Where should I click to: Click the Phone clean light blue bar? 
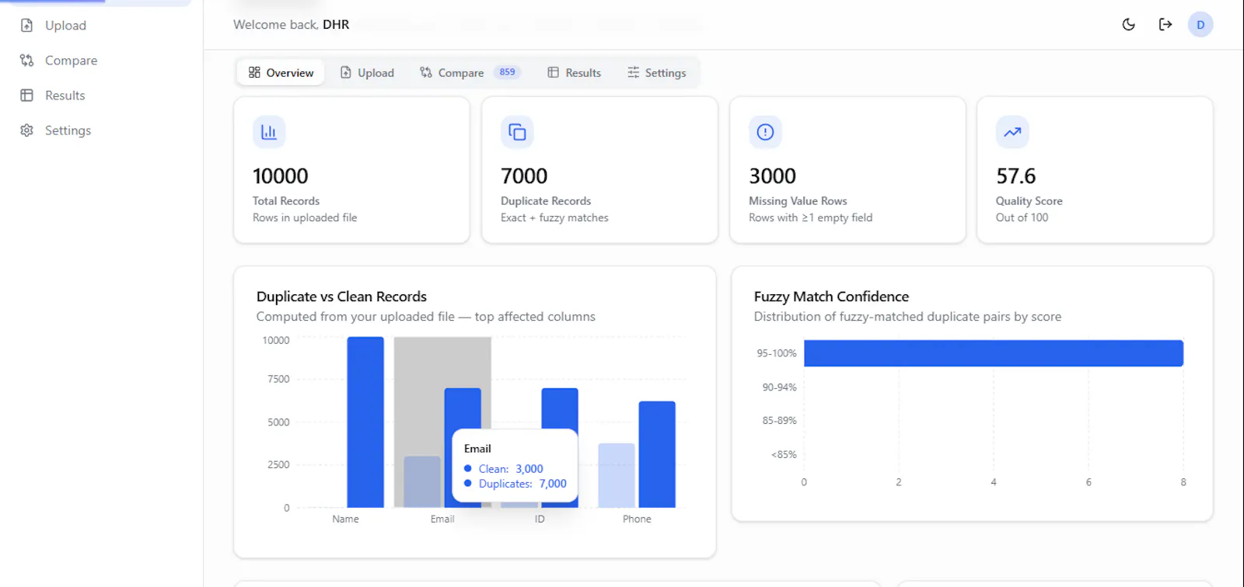[617, 475]
